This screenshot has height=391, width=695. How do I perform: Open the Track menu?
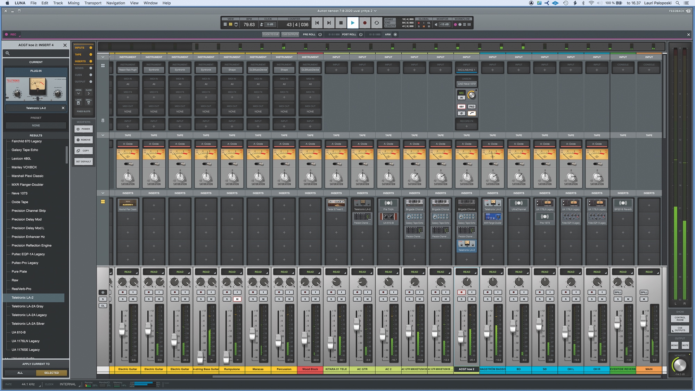58,3
